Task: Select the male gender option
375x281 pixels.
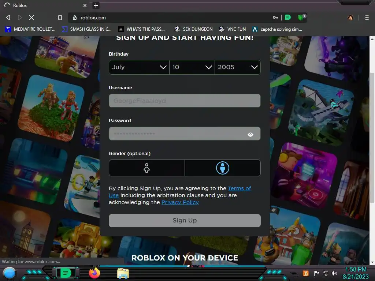Action: tap(223, 168)
